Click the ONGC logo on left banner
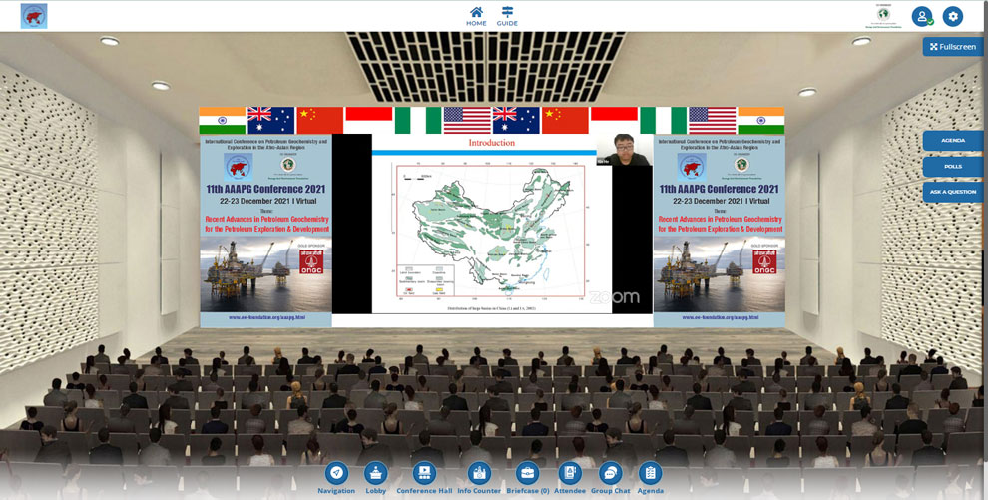 coord(311,261)
